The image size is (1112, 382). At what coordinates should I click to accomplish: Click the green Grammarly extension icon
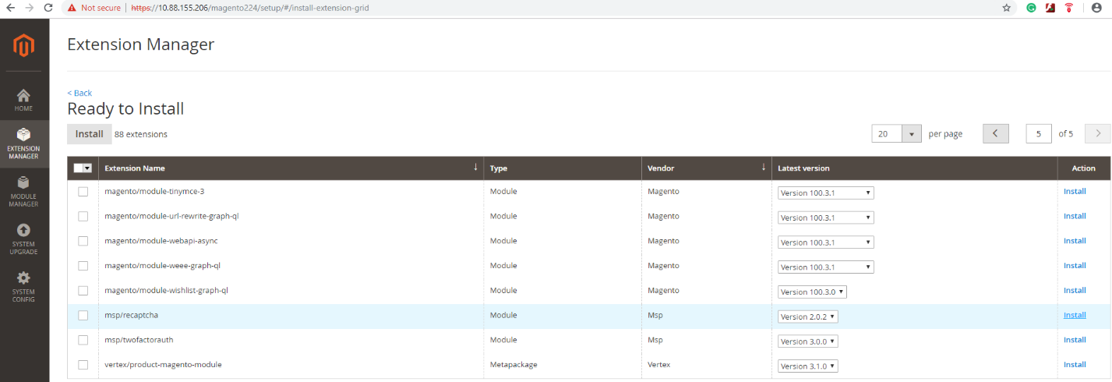pos(1031,8)
